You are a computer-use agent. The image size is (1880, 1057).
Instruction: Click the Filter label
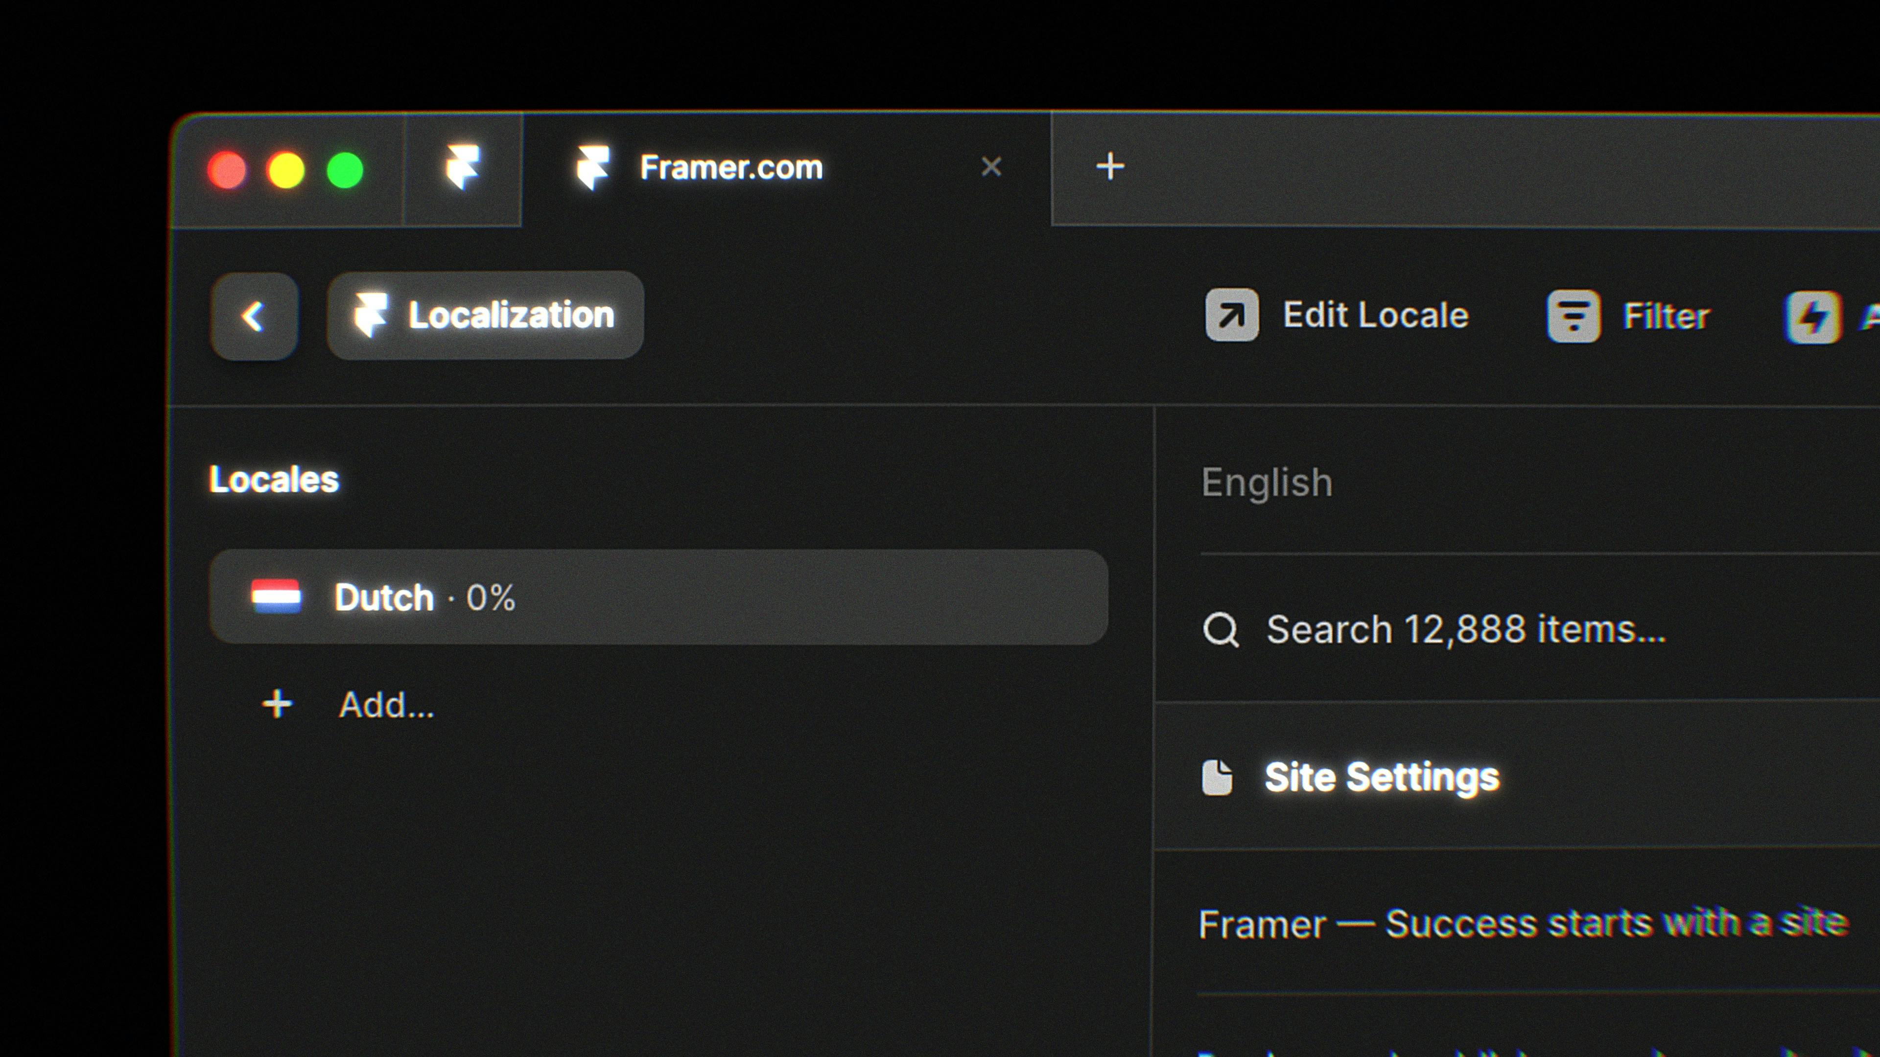point(1666,317)
